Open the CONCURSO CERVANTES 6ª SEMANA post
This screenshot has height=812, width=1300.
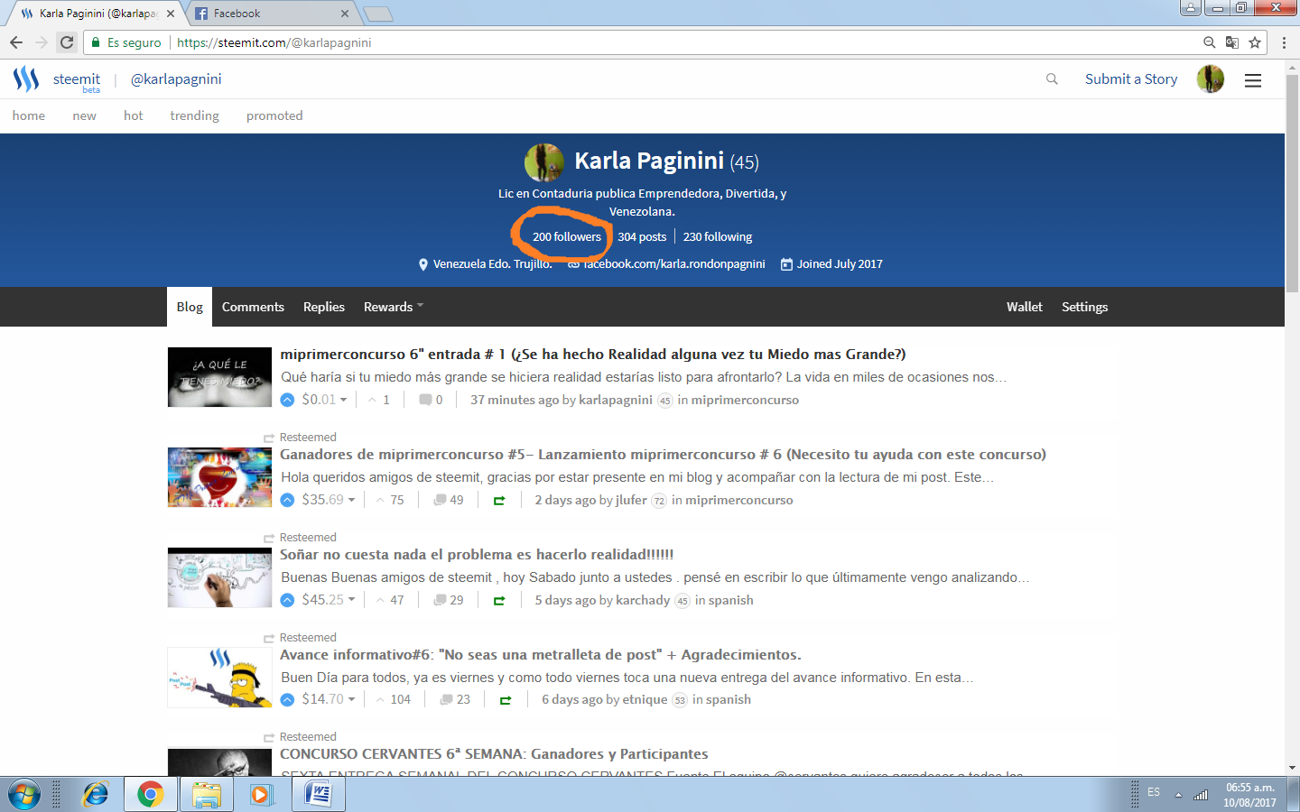coord(494,754)
